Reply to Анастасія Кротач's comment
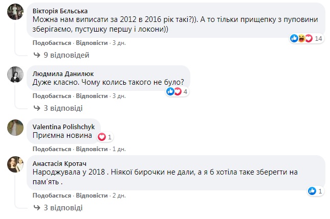 pyautogui.click(x=92, y=196)
